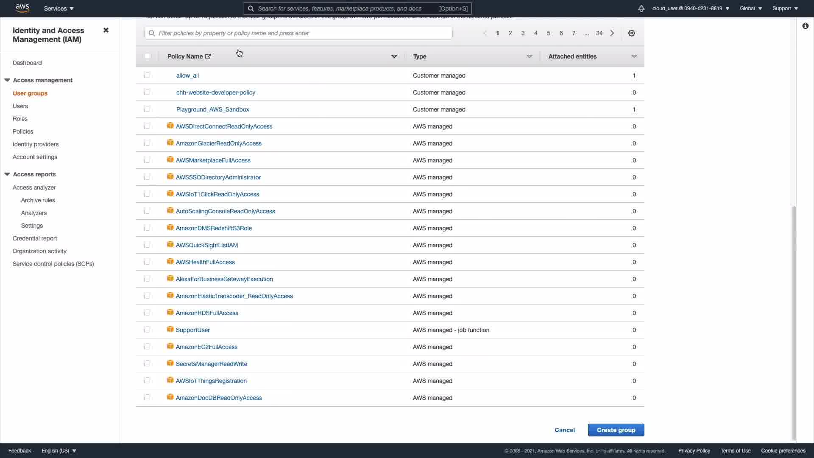The image size is (814, 458).
Task: Sort by Attached entities column arrow
Action: point(634,56)
